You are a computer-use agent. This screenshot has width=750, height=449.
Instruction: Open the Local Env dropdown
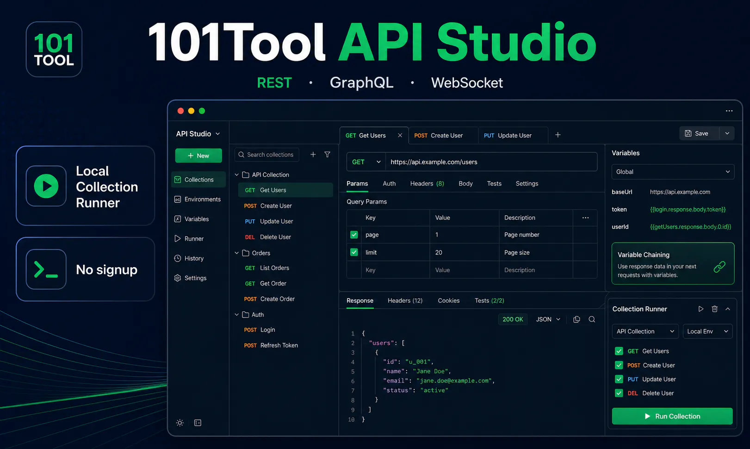click(707, 331)
